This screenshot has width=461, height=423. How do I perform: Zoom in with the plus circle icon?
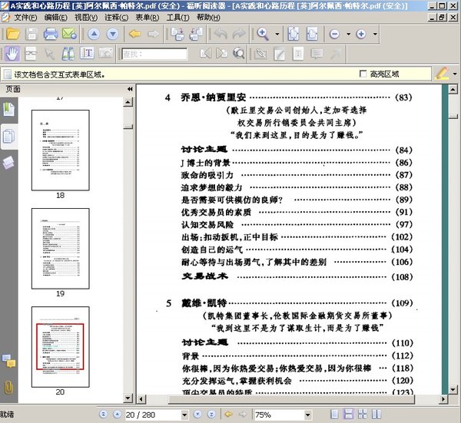(x=361, y=34)
